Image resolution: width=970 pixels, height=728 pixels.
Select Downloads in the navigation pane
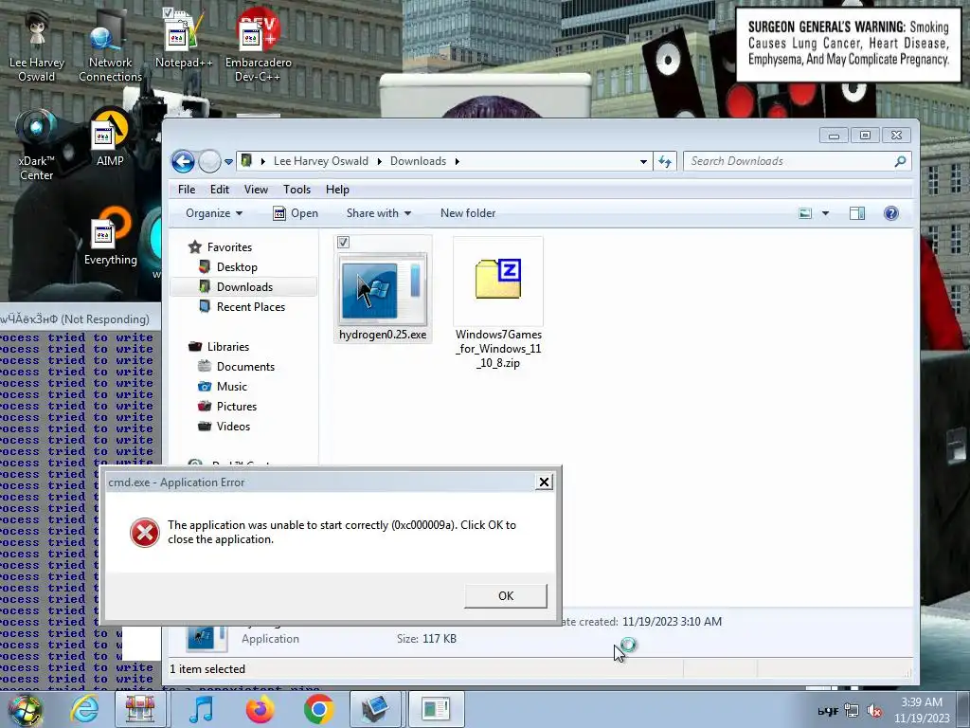(x=243, y=286)
